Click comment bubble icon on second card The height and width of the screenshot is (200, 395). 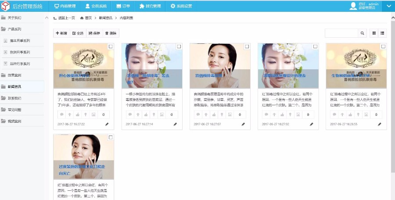click(x=130, y=115)
